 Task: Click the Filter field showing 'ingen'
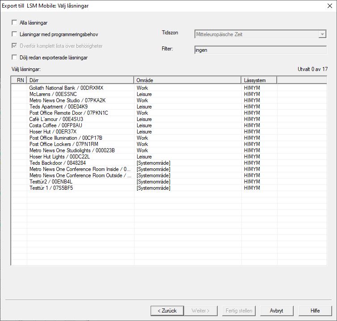point(260,50)
